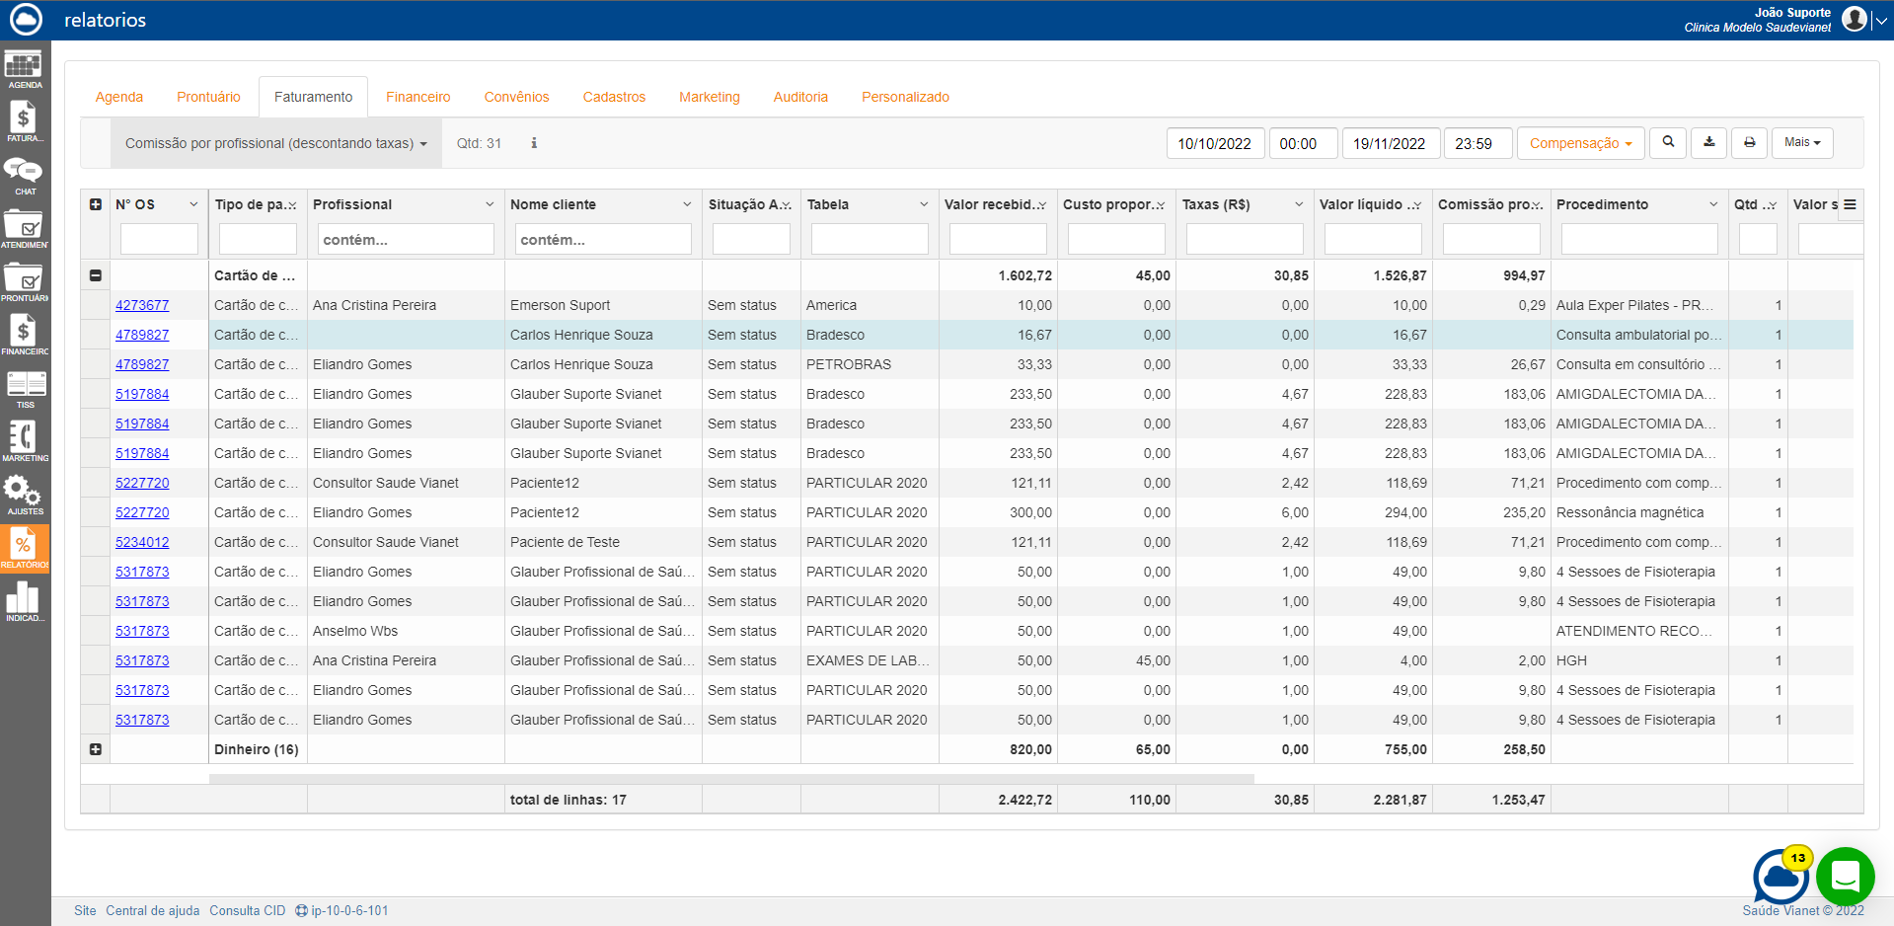Collapse the Cartão de crédito group
Image resolution: width=1894 pixels, height=926 pixels.
[x=96, y=275]
